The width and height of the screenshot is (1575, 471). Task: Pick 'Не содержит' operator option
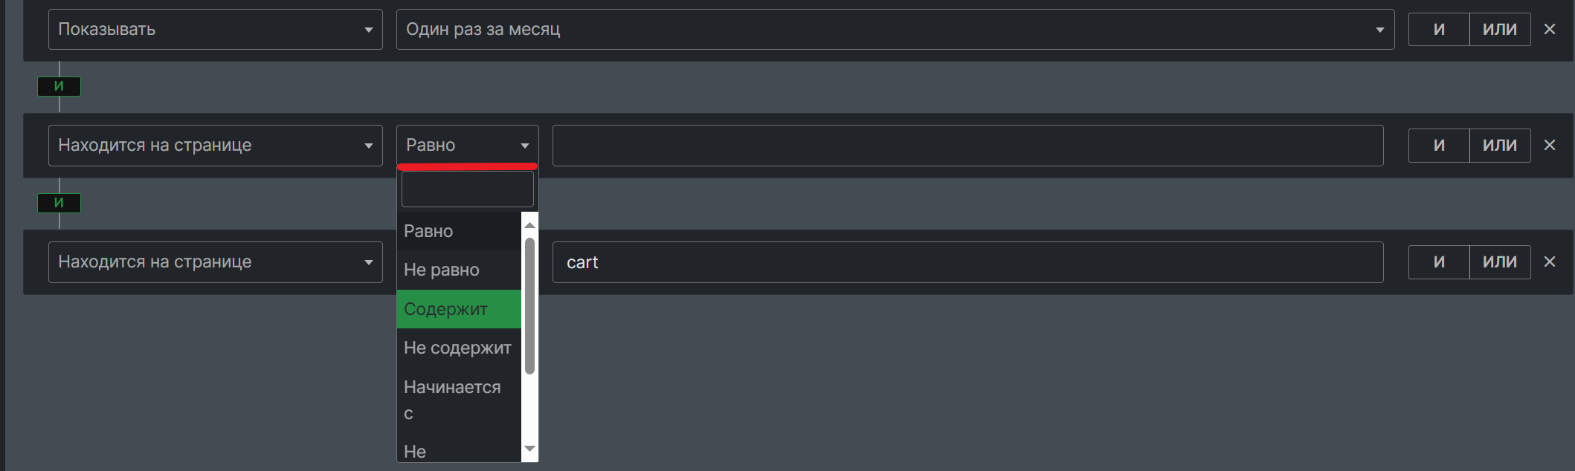(458, 348)
